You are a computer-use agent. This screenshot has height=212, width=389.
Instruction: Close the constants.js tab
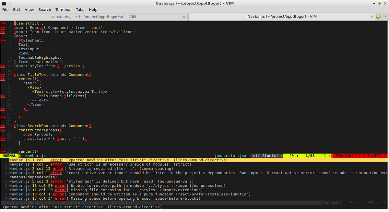pyautogui.click(x=183, y=17)
